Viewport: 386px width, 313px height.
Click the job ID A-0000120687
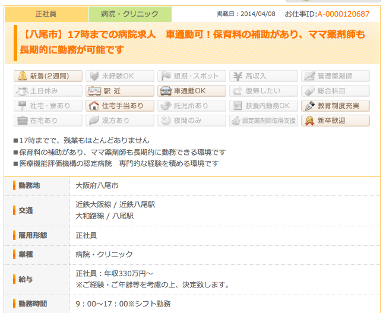click(343, 14)
